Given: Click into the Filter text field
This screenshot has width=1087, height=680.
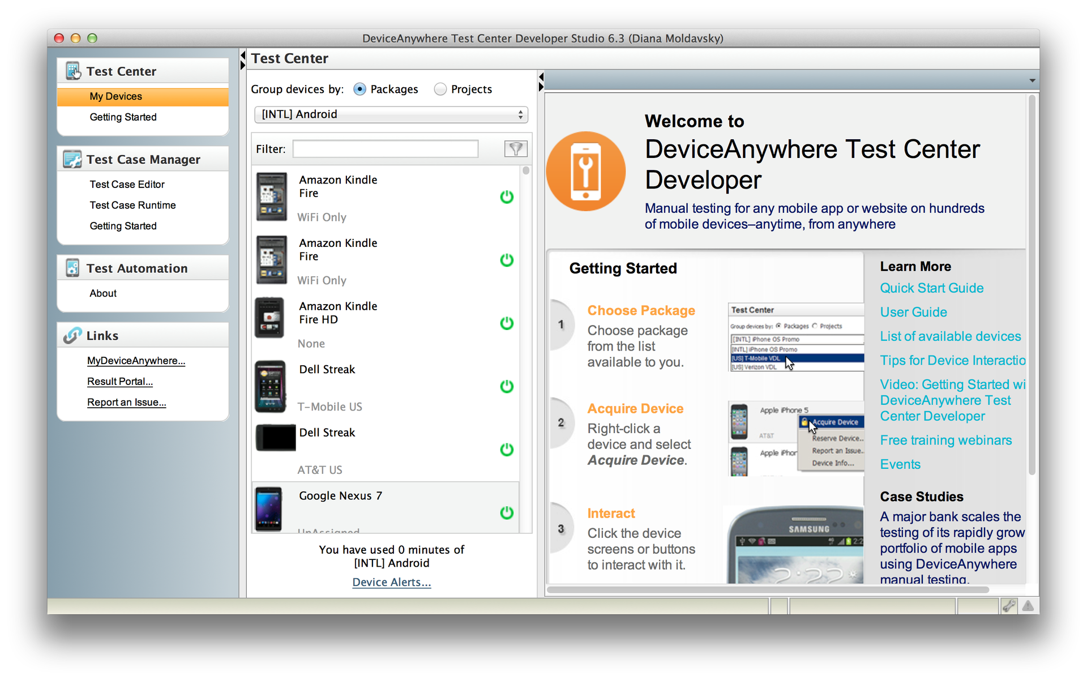Looking at the screenshot, I should pos(385,149).
